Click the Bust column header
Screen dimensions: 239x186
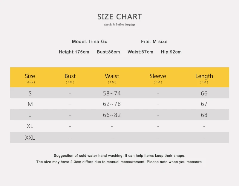(x=70, y=78)
